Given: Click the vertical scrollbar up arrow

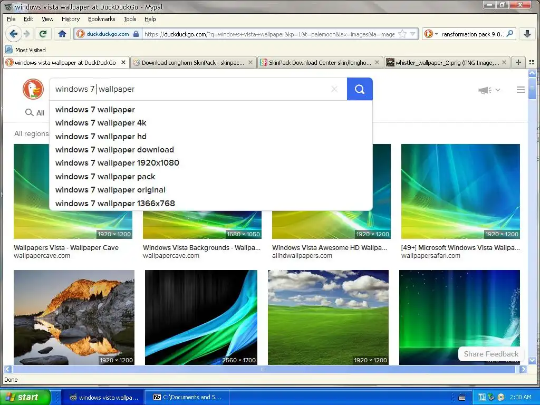Looking at the screenshot, I should coord(532,73).
